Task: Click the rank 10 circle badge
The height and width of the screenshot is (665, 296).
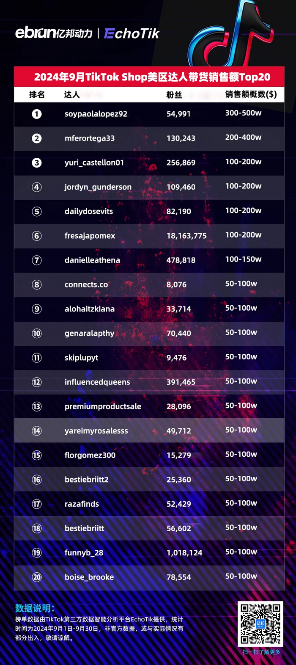Action: pos(37,333)
